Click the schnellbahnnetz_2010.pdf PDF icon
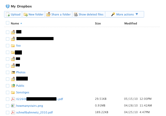The width and height of the screenshot is (166, 116). 13,112
